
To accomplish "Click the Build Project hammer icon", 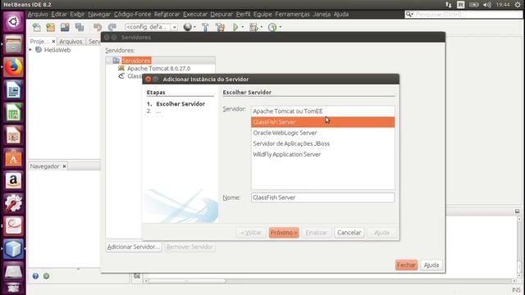I will click(205, 27).
